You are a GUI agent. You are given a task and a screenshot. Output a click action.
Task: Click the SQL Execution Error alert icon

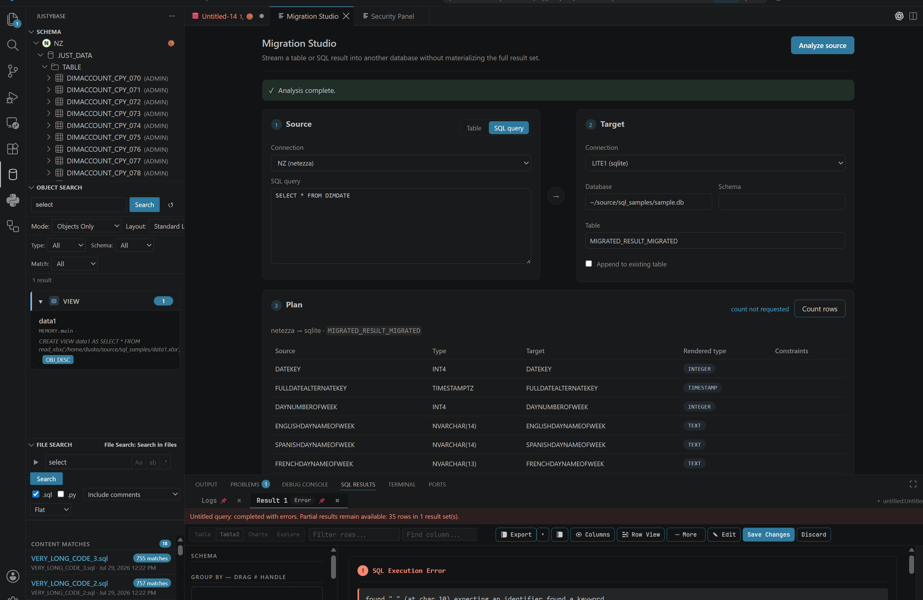[x=363, y=570]
